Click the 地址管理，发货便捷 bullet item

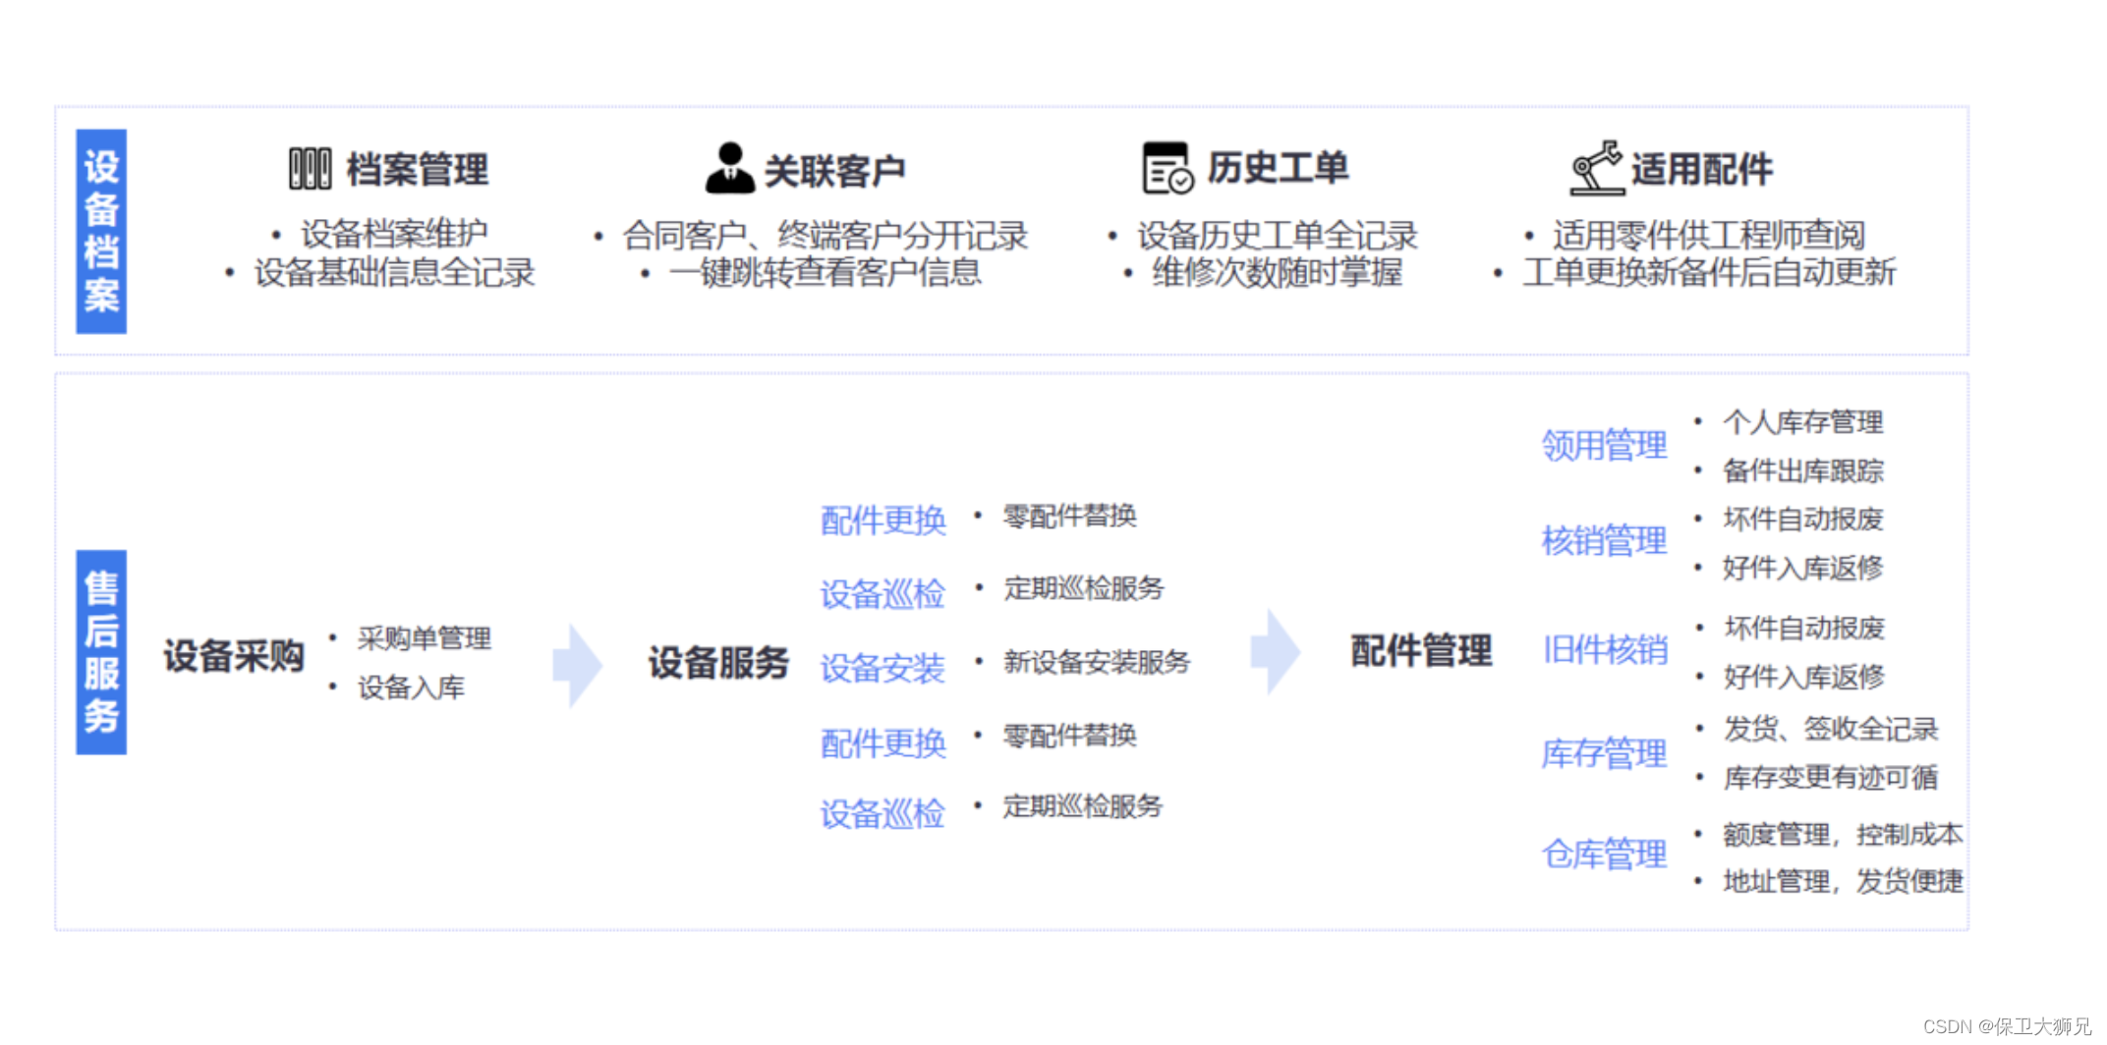click(x=1843, y=881)
